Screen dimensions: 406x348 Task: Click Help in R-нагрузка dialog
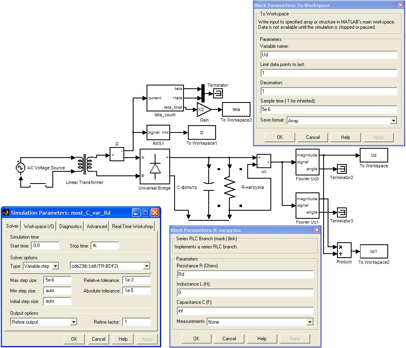[262, 339]
